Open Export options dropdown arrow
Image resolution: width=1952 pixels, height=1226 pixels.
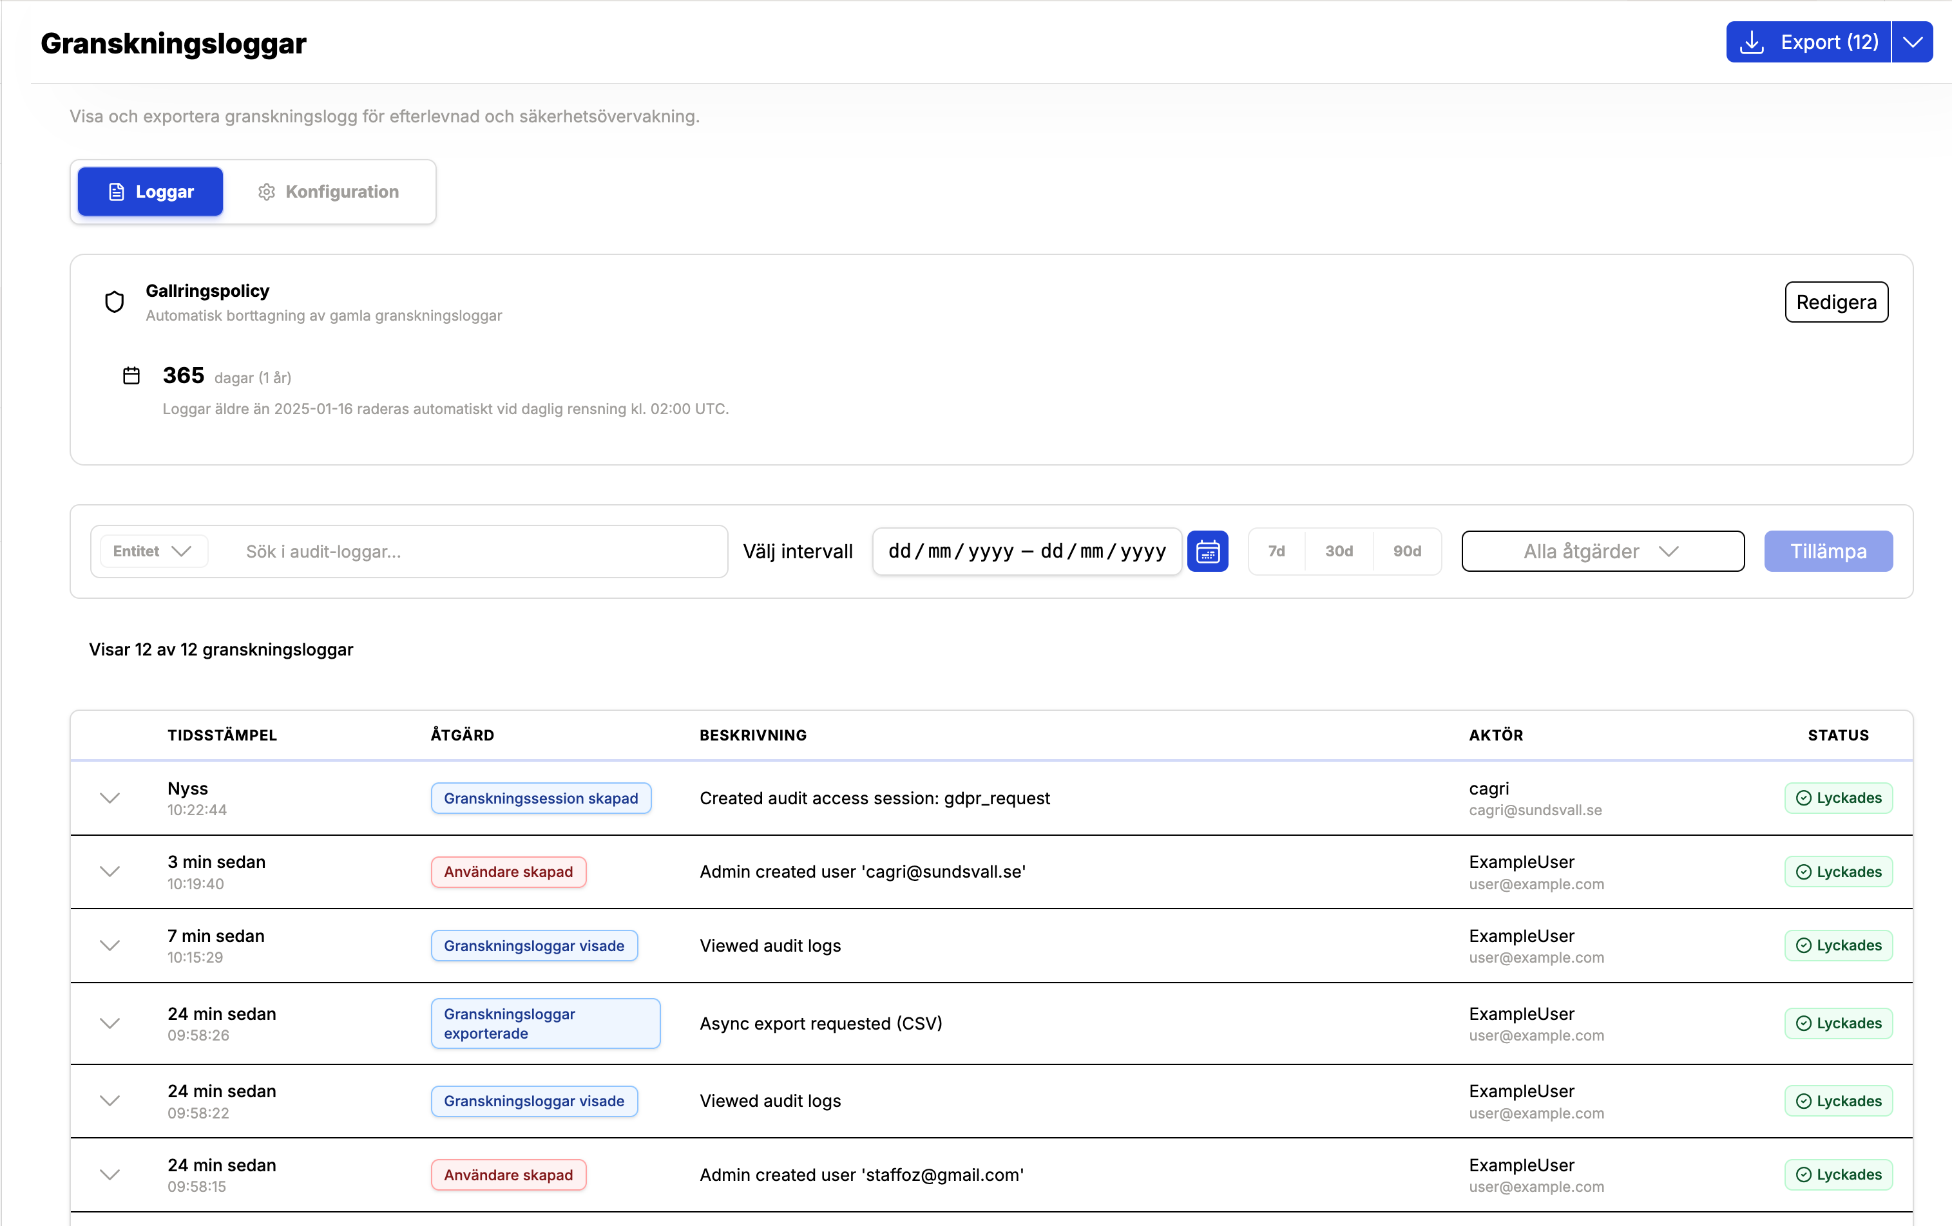point(1912,42)
